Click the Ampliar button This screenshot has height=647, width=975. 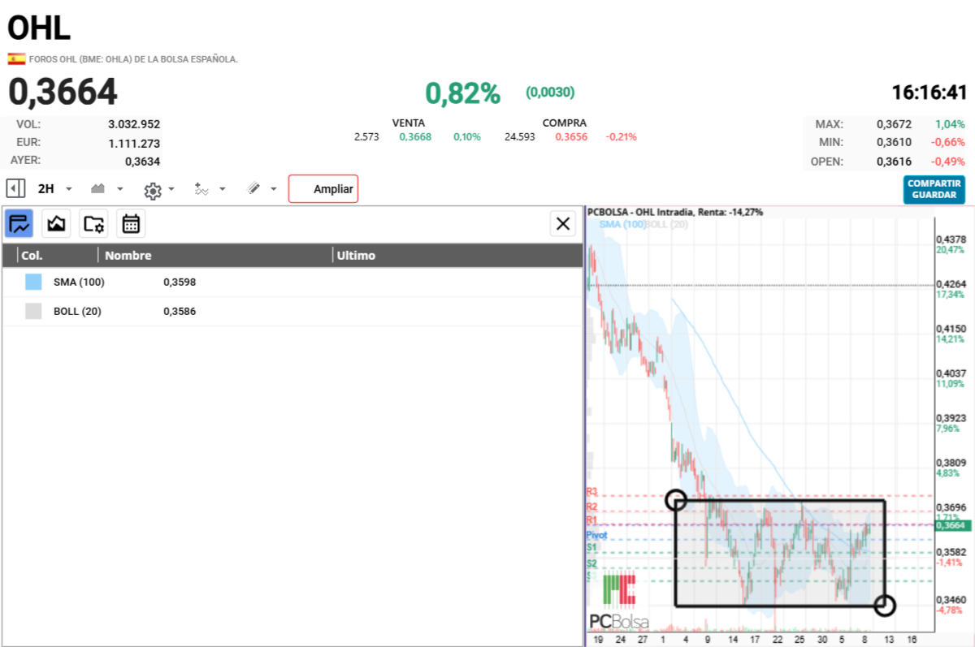[x=323, y=189]
